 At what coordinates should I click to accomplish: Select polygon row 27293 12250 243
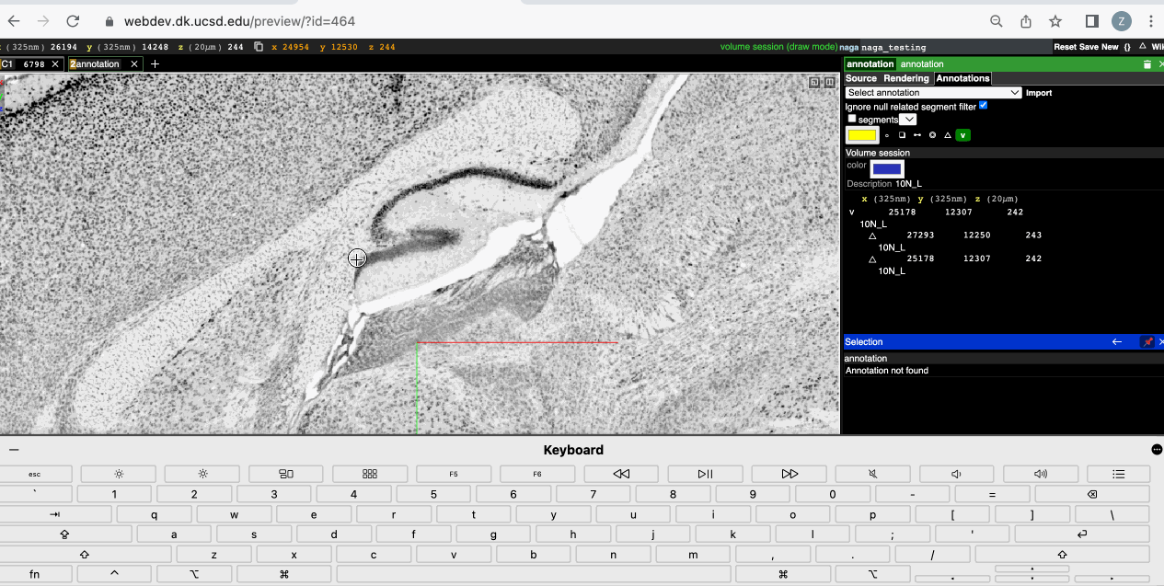pyautogui.click(x=955, y=236)
